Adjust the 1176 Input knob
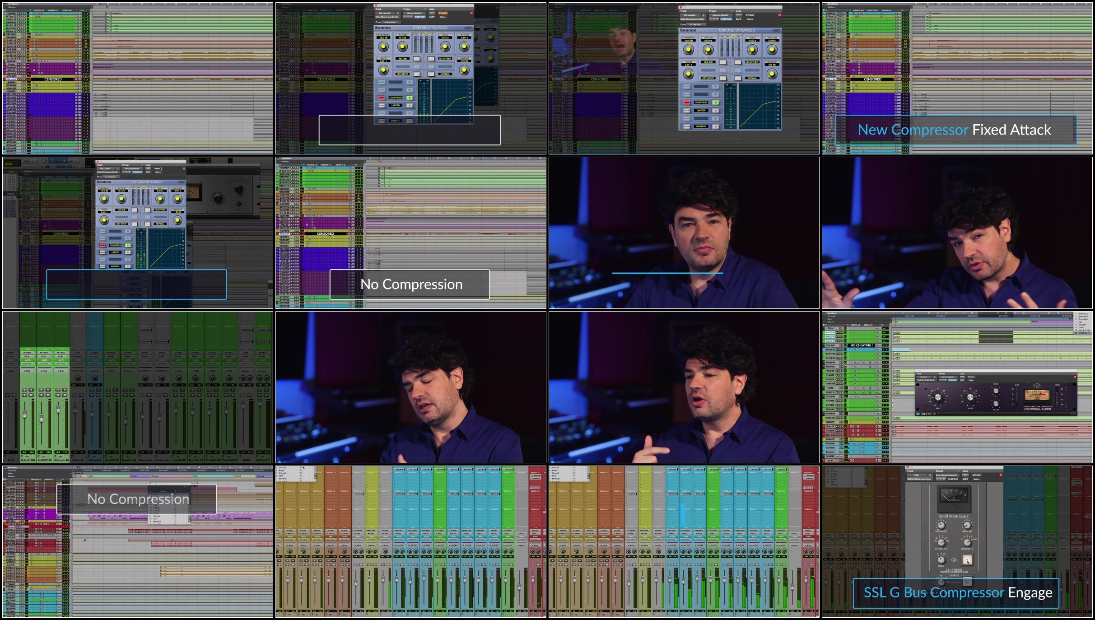This screenshot has width=1095, height=620. click(x=938, y=397)
